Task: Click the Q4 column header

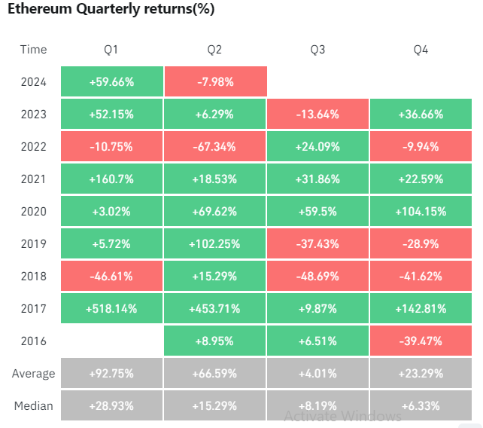Action: coord(421,50)
